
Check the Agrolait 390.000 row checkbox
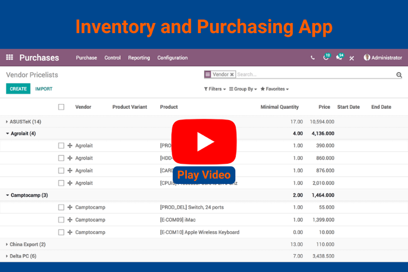click(61, 145)
